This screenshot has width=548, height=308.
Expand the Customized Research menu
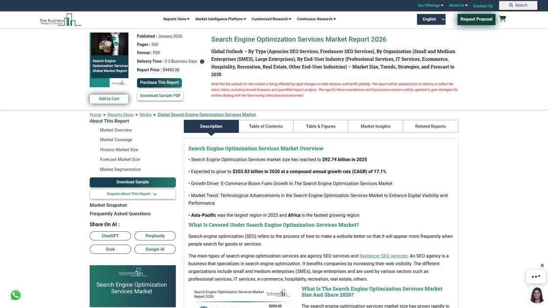coord(271,19)
